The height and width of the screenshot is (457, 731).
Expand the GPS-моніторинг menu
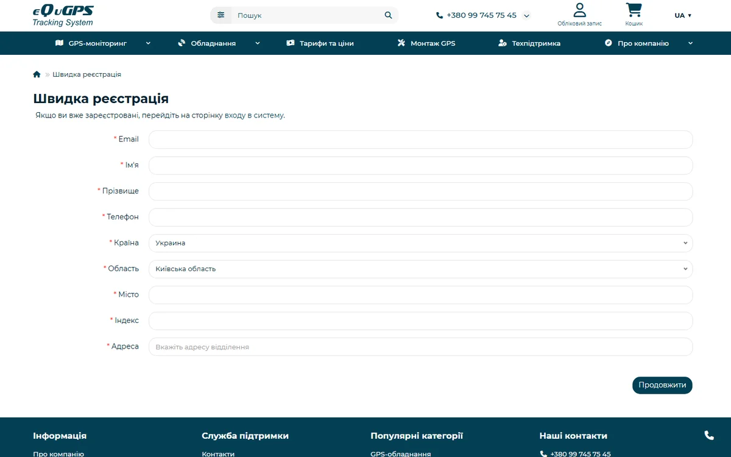(x=102, y=43)
